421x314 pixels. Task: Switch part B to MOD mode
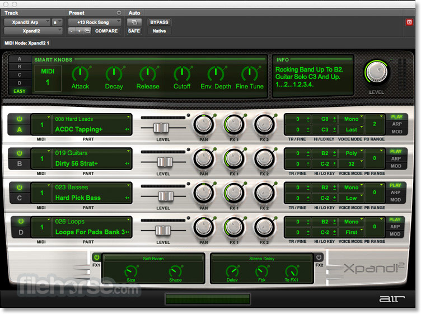click(396, 166)
